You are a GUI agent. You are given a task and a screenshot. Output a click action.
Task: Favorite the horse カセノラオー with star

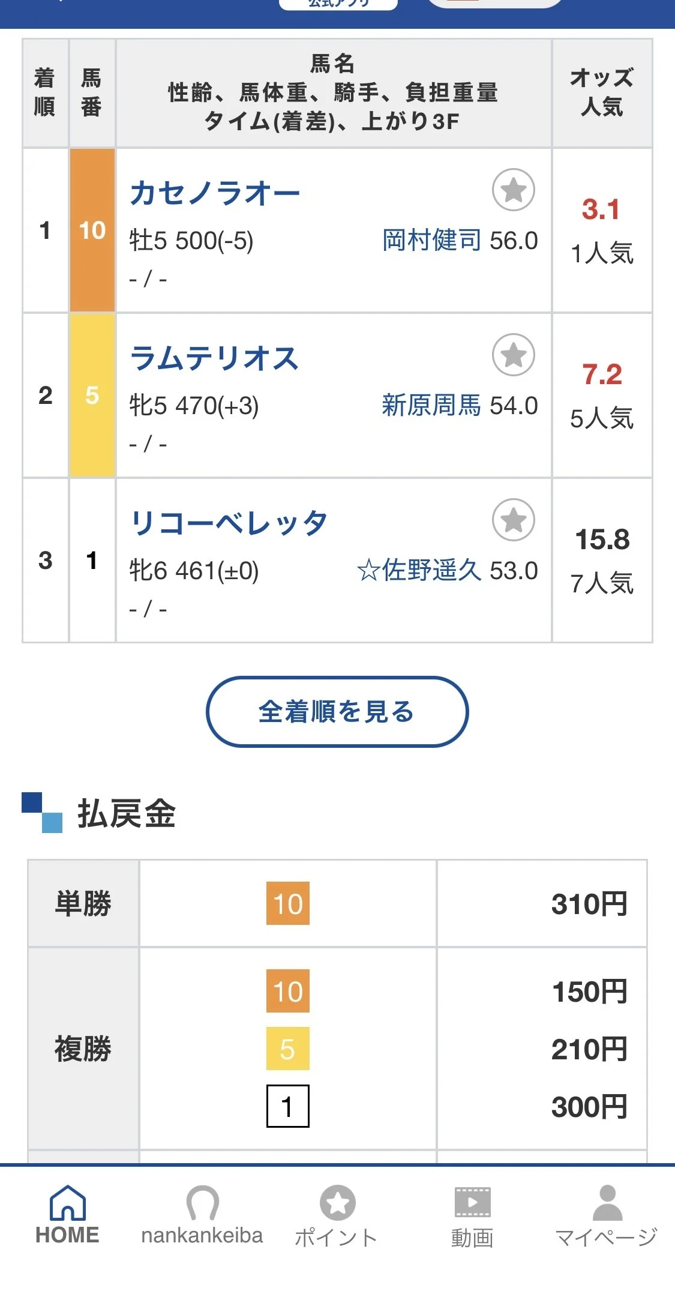pyautogui.click(x=513, y=190)
